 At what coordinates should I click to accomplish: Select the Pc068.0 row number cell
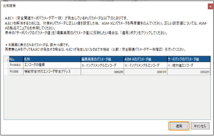tap(16, 65)
